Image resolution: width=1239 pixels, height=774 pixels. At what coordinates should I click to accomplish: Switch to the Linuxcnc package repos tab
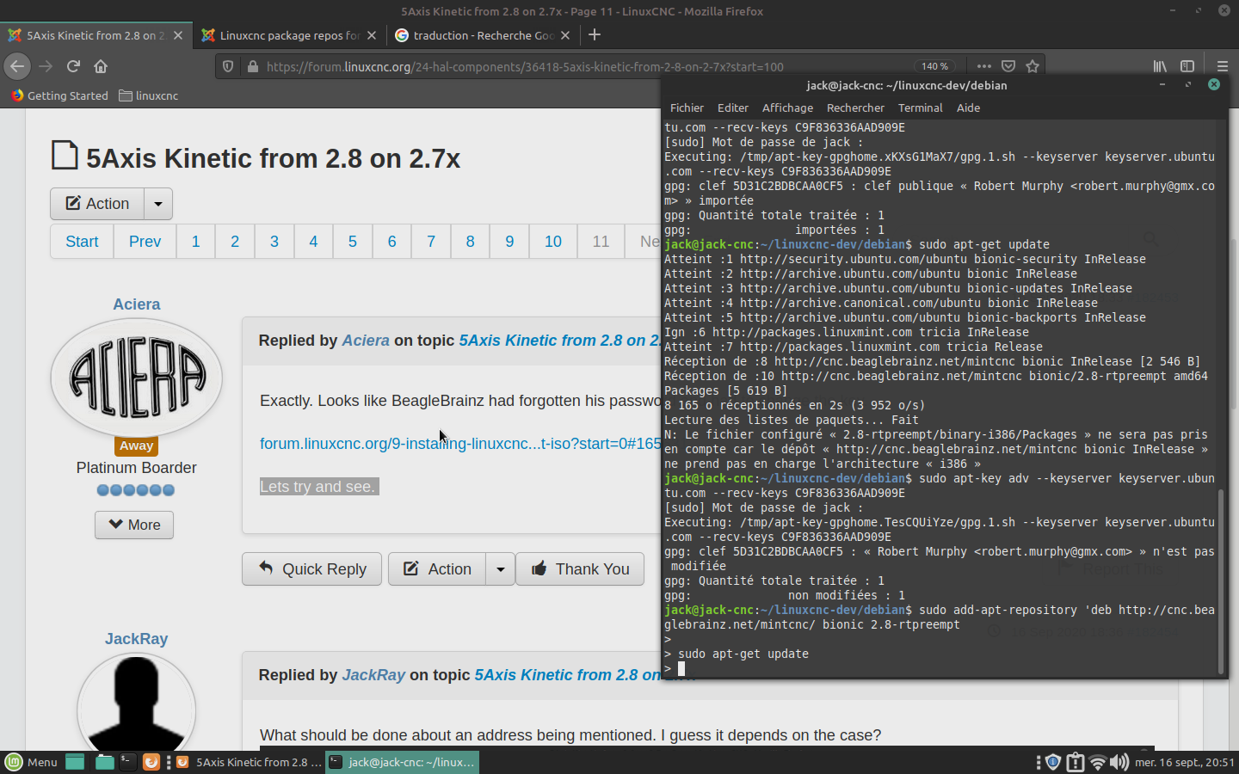[290, 35]
